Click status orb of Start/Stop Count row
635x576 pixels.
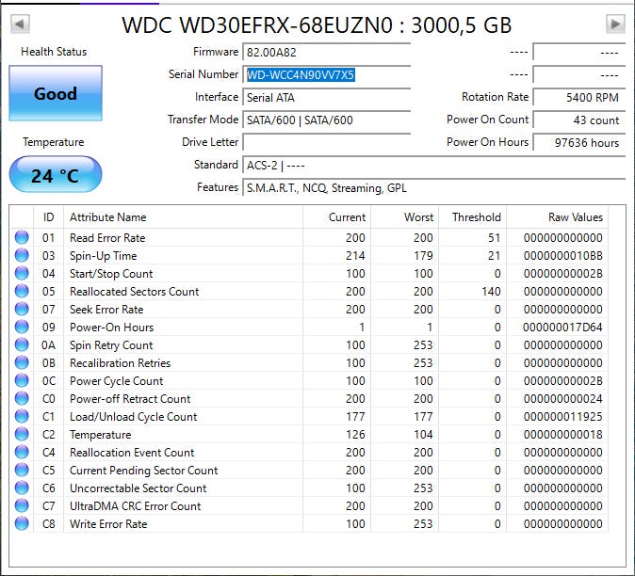coord(22,273)
